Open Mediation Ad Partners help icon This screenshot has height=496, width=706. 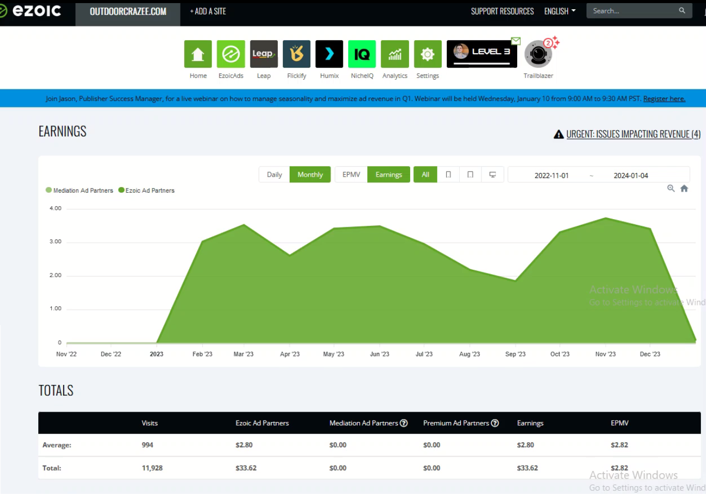(x=404, y=423)
